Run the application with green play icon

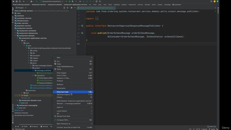(66, 1)
